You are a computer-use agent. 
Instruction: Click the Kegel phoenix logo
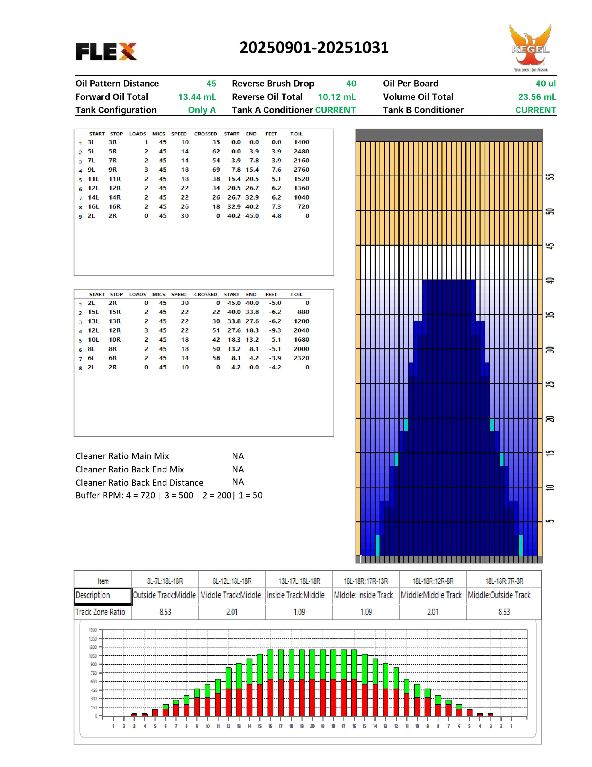[x=530, y=47]
